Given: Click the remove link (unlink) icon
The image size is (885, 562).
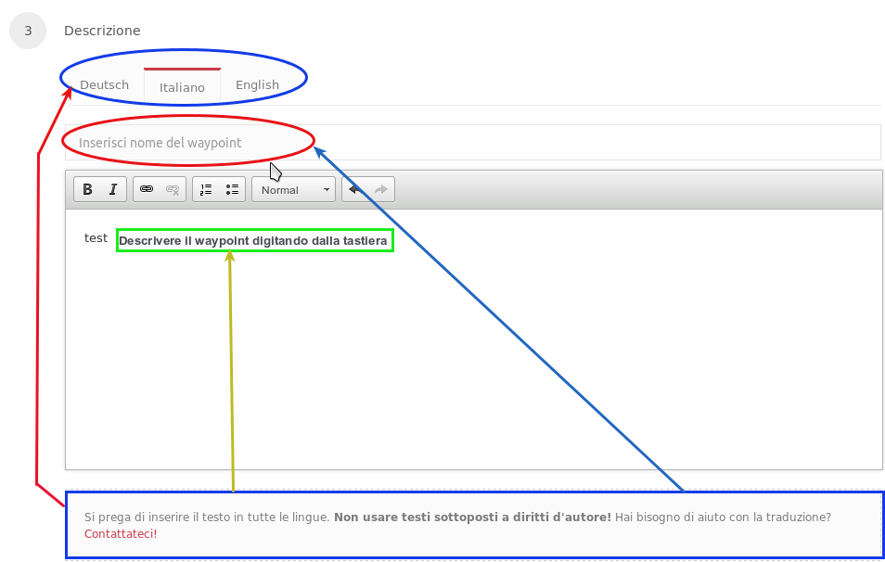Looking at the screenshot, I should [173, 189].
